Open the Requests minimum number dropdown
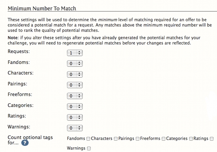This screenshot has width=217, height=152. 75,53
